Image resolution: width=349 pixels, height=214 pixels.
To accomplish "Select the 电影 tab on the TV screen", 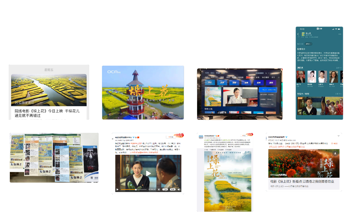I will tap(234, 77).
